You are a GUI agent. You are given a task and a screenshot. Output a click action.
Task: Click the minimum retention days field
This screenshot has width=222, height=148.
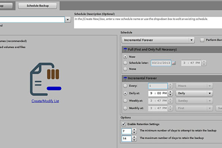click(127, 131)
